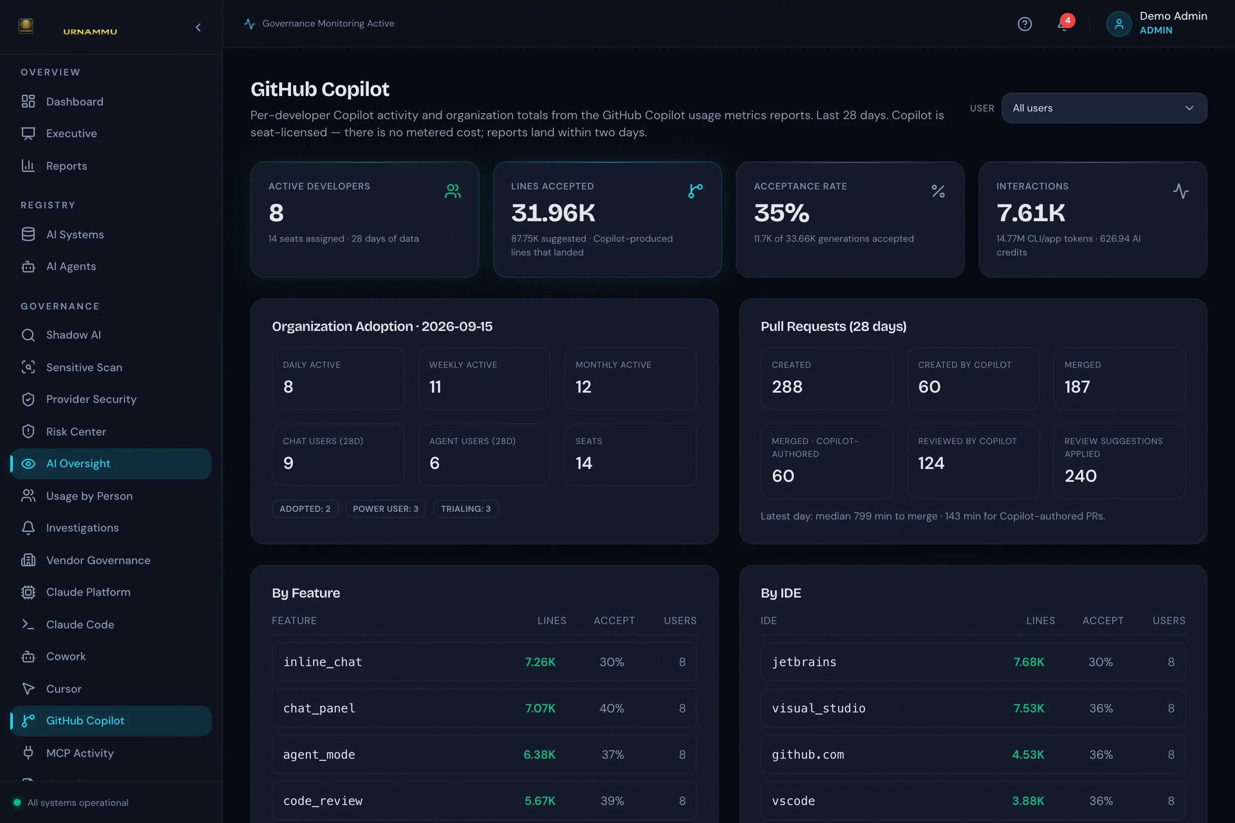Open the All users dropdown
Screen dimensions: 1235x823
click(x=1104, y=108)
